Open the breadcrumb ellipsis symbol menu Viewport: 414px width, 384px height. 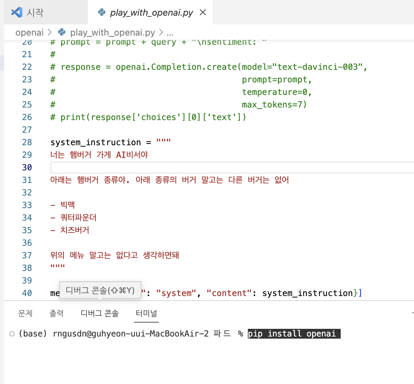(x=170, y=33)
